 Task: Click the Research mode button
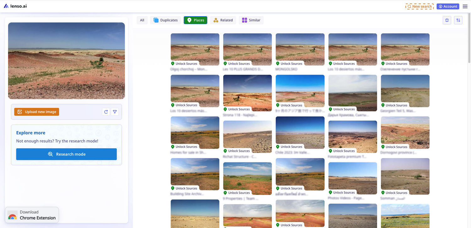[66, 154]
